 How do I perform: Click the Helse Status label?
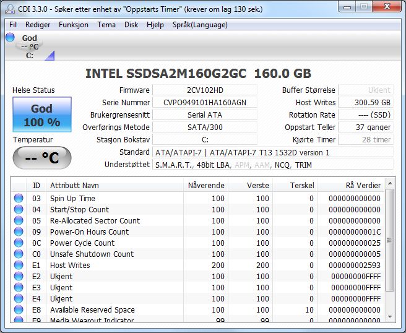coord(33,90)
